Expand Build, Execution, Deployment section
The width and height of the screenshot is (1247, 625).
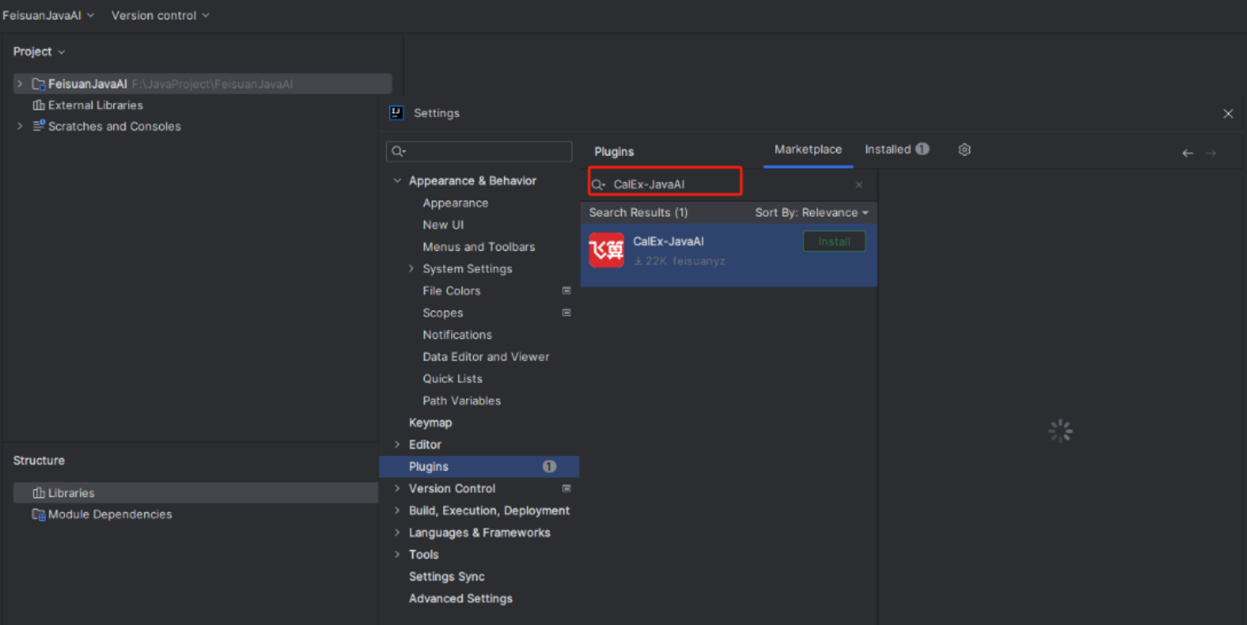point(398,510)
